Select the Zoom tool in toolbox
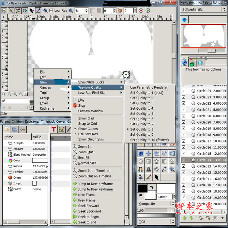 tap(172, 169)
